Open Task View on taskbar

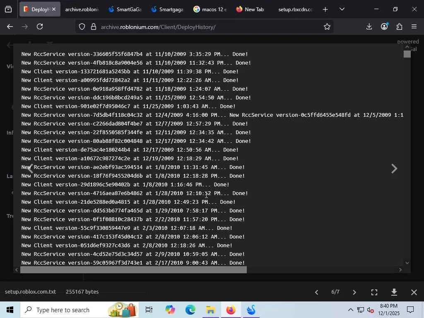149,310
